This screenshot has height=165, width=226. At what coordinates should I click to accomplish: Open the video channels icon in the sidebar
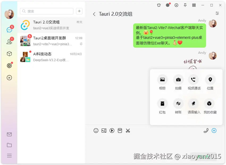9,78
